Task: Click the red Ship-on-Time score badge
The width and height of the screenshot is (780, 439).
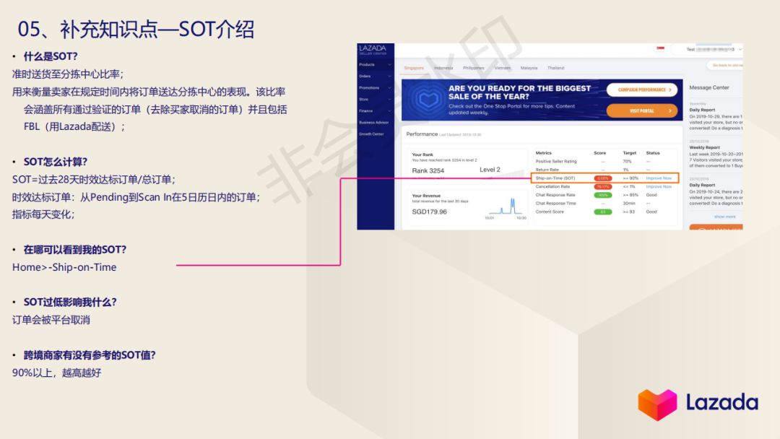Action: [602, 178]
